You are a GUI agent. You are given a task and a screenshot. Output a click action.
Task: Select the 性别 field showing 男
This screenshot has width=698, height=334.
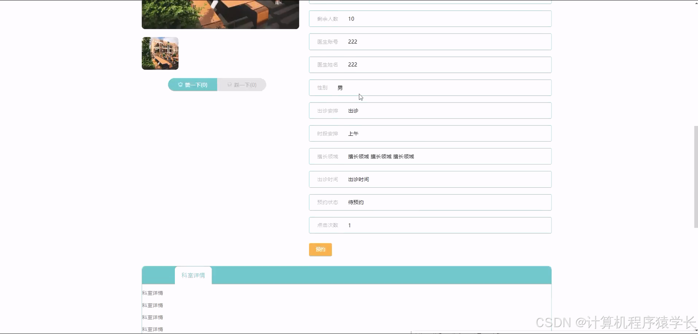pos(430,87)
